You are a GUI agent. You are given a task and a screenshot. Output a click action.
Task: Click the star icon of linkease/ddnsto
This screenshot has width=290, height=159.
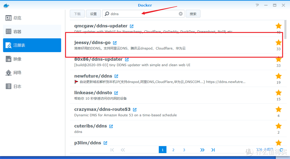click(x=278, y=93)
